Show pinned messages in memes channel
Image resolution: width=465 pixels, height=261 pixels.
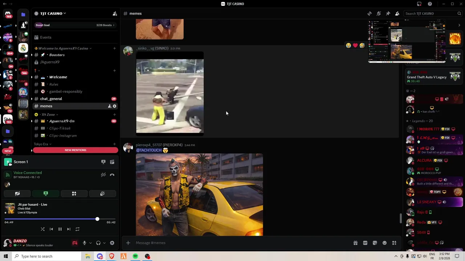[x=388, y=13]
